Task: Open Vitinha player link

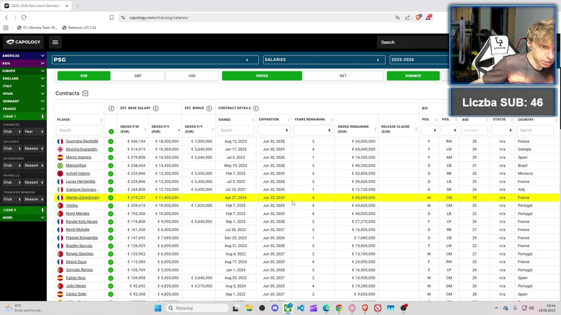Action: point(72,206)
